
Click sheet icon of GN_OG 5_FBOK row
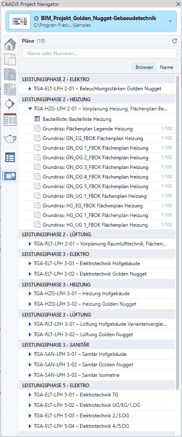point(37,186)
